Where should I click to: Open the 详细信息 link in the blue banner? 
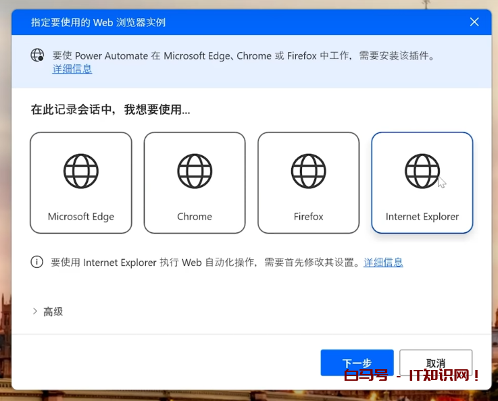click(x=72, y=69)
